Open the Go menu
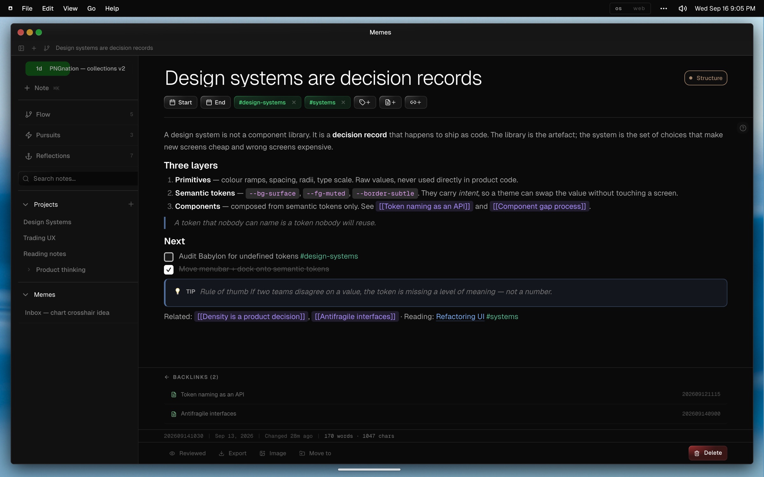Screen dimensions: 764x477 pyautogui.click(x=91, y=9)
